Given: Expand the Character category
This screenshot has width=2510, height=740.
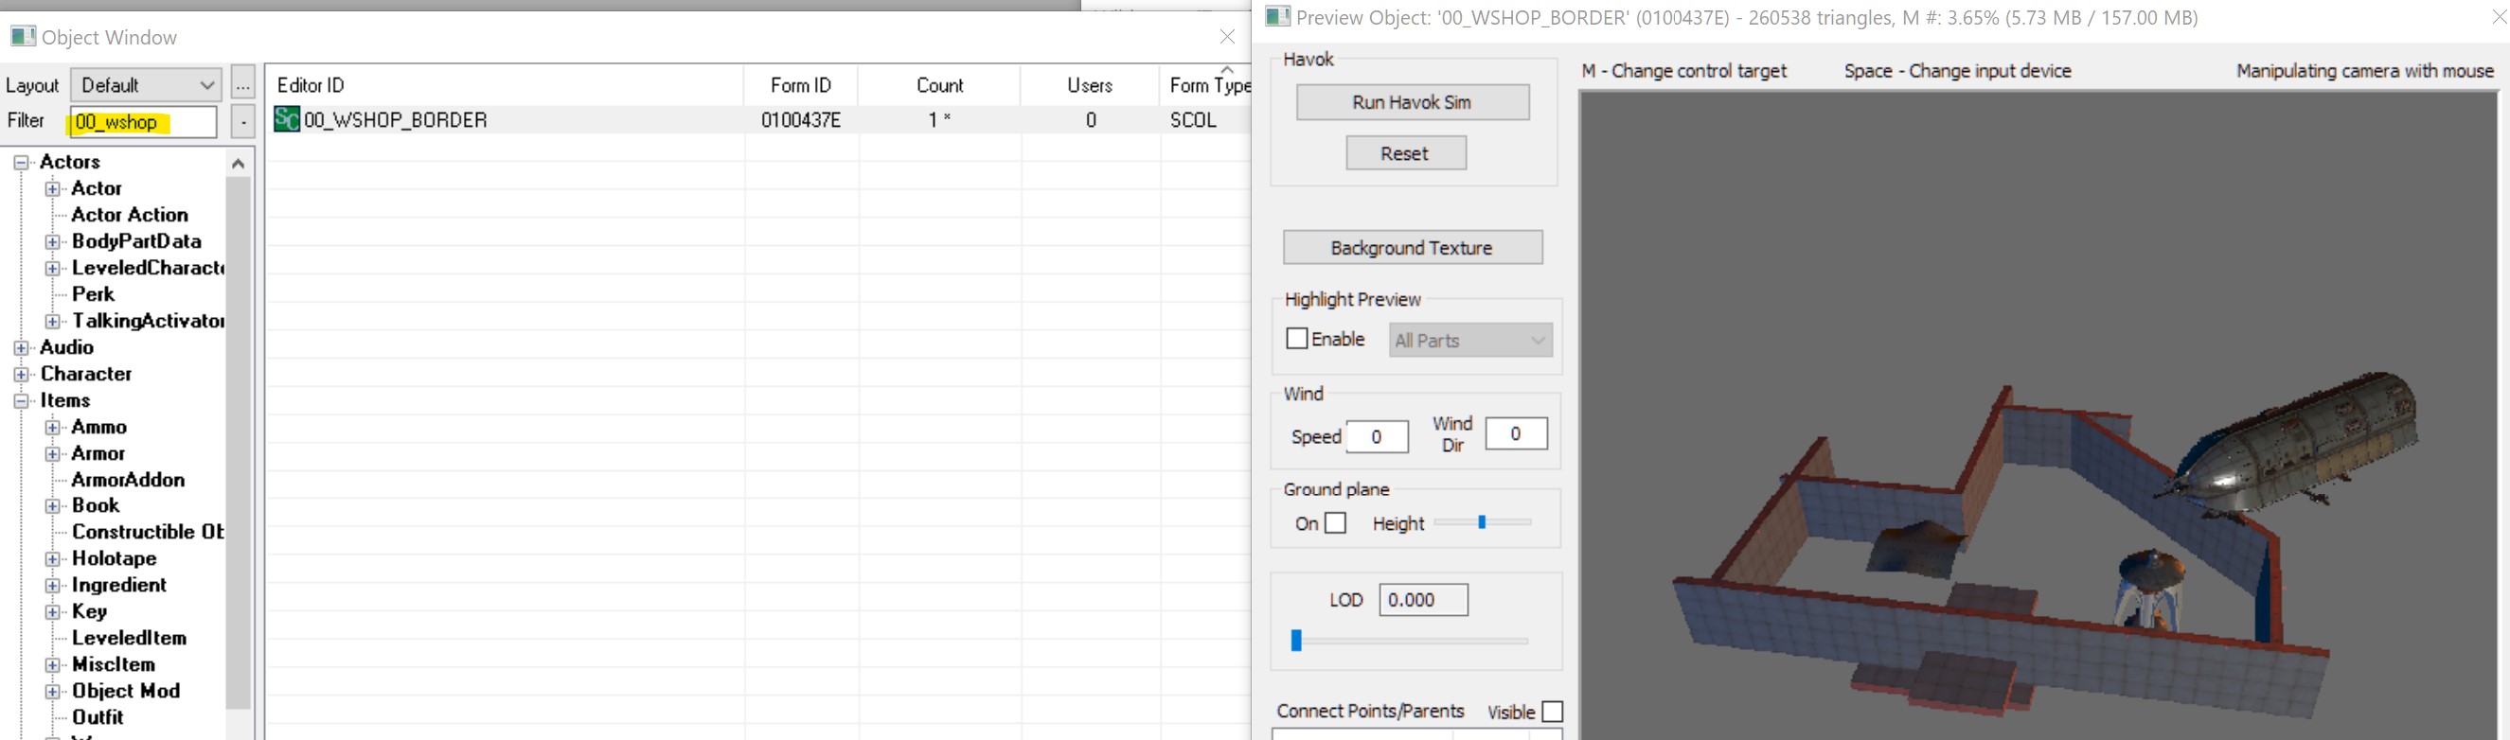Looking at the screenshot, I should [x=21, y=374].
